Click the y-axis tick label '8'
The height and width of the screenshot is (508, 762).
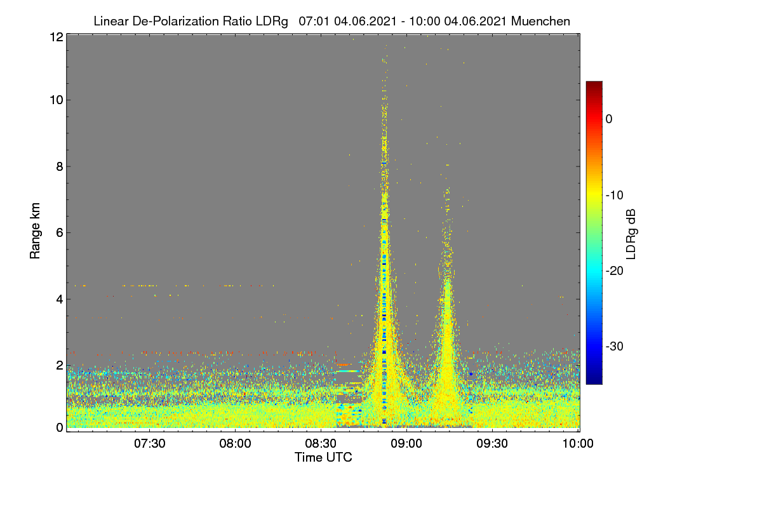pyautogui.click(x=59, y=166)
